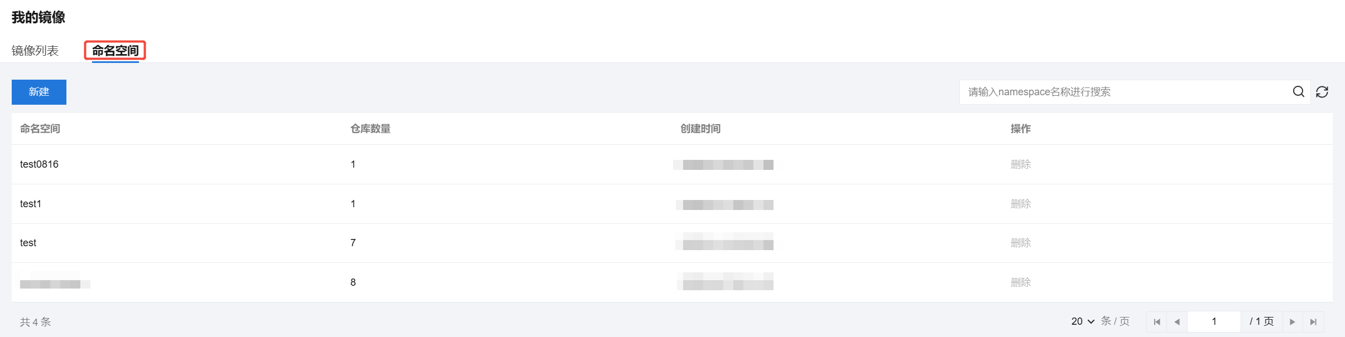This screenshot has height=337, width=1345.
Task: Delete the test0816 namespace
Action: [1020, 164]
